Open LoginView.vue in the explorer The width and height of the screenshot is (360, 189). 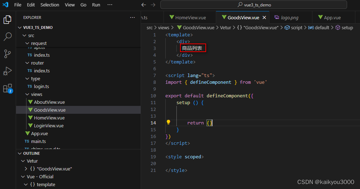coord(78,126)
